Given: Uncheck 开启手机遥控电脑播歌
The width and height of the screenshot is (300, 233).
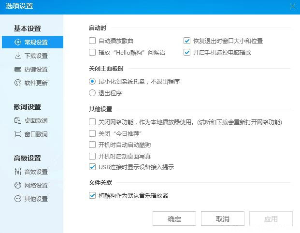Looking at the screenshot, I should (x=187, y=52).
